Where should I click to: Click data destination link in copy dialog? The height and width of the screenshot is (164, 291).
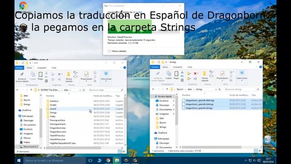pyautogui.click(x=140, y=12)
